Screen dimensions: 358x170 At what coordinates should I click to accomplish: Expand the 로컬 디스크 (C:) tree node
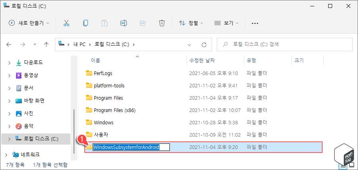[9, 139]
